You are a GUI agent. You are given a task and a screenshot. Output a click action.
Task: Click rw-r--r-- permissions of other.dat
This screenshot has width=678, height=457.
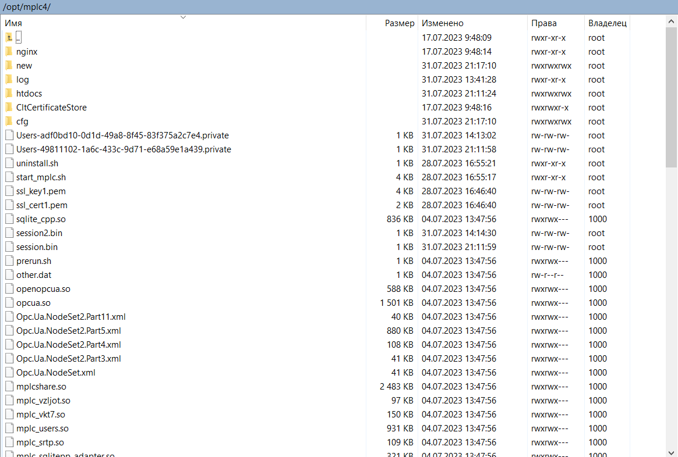click(548, 275)
